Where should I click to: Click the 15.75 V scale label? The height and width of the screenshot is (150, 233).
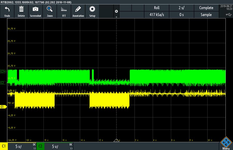[x=11, y=66]
